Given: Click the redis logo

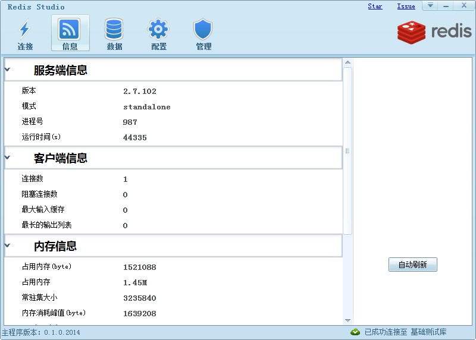Looking at the screenshot, I should pos(434,32).
